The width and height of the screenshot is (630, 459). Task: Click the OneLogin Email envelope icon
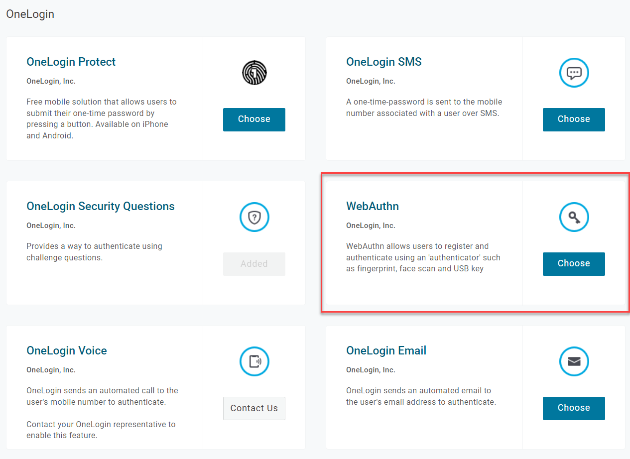click(x=574, y=361)
